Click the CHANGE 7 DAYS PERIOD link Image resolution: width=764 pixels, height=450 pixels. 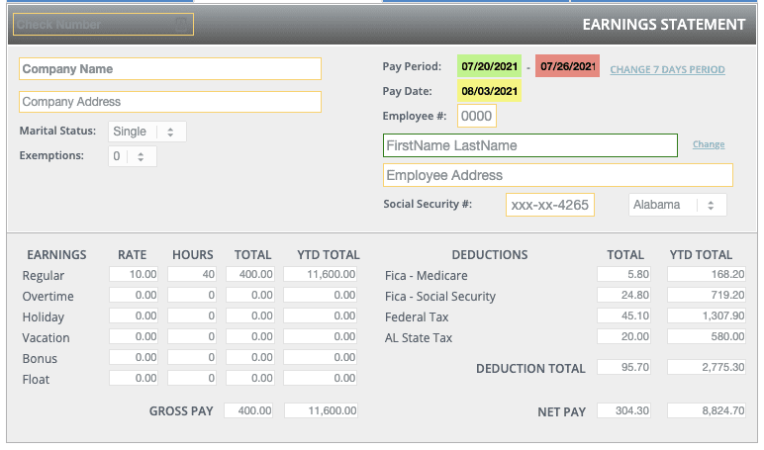(667, 69)
